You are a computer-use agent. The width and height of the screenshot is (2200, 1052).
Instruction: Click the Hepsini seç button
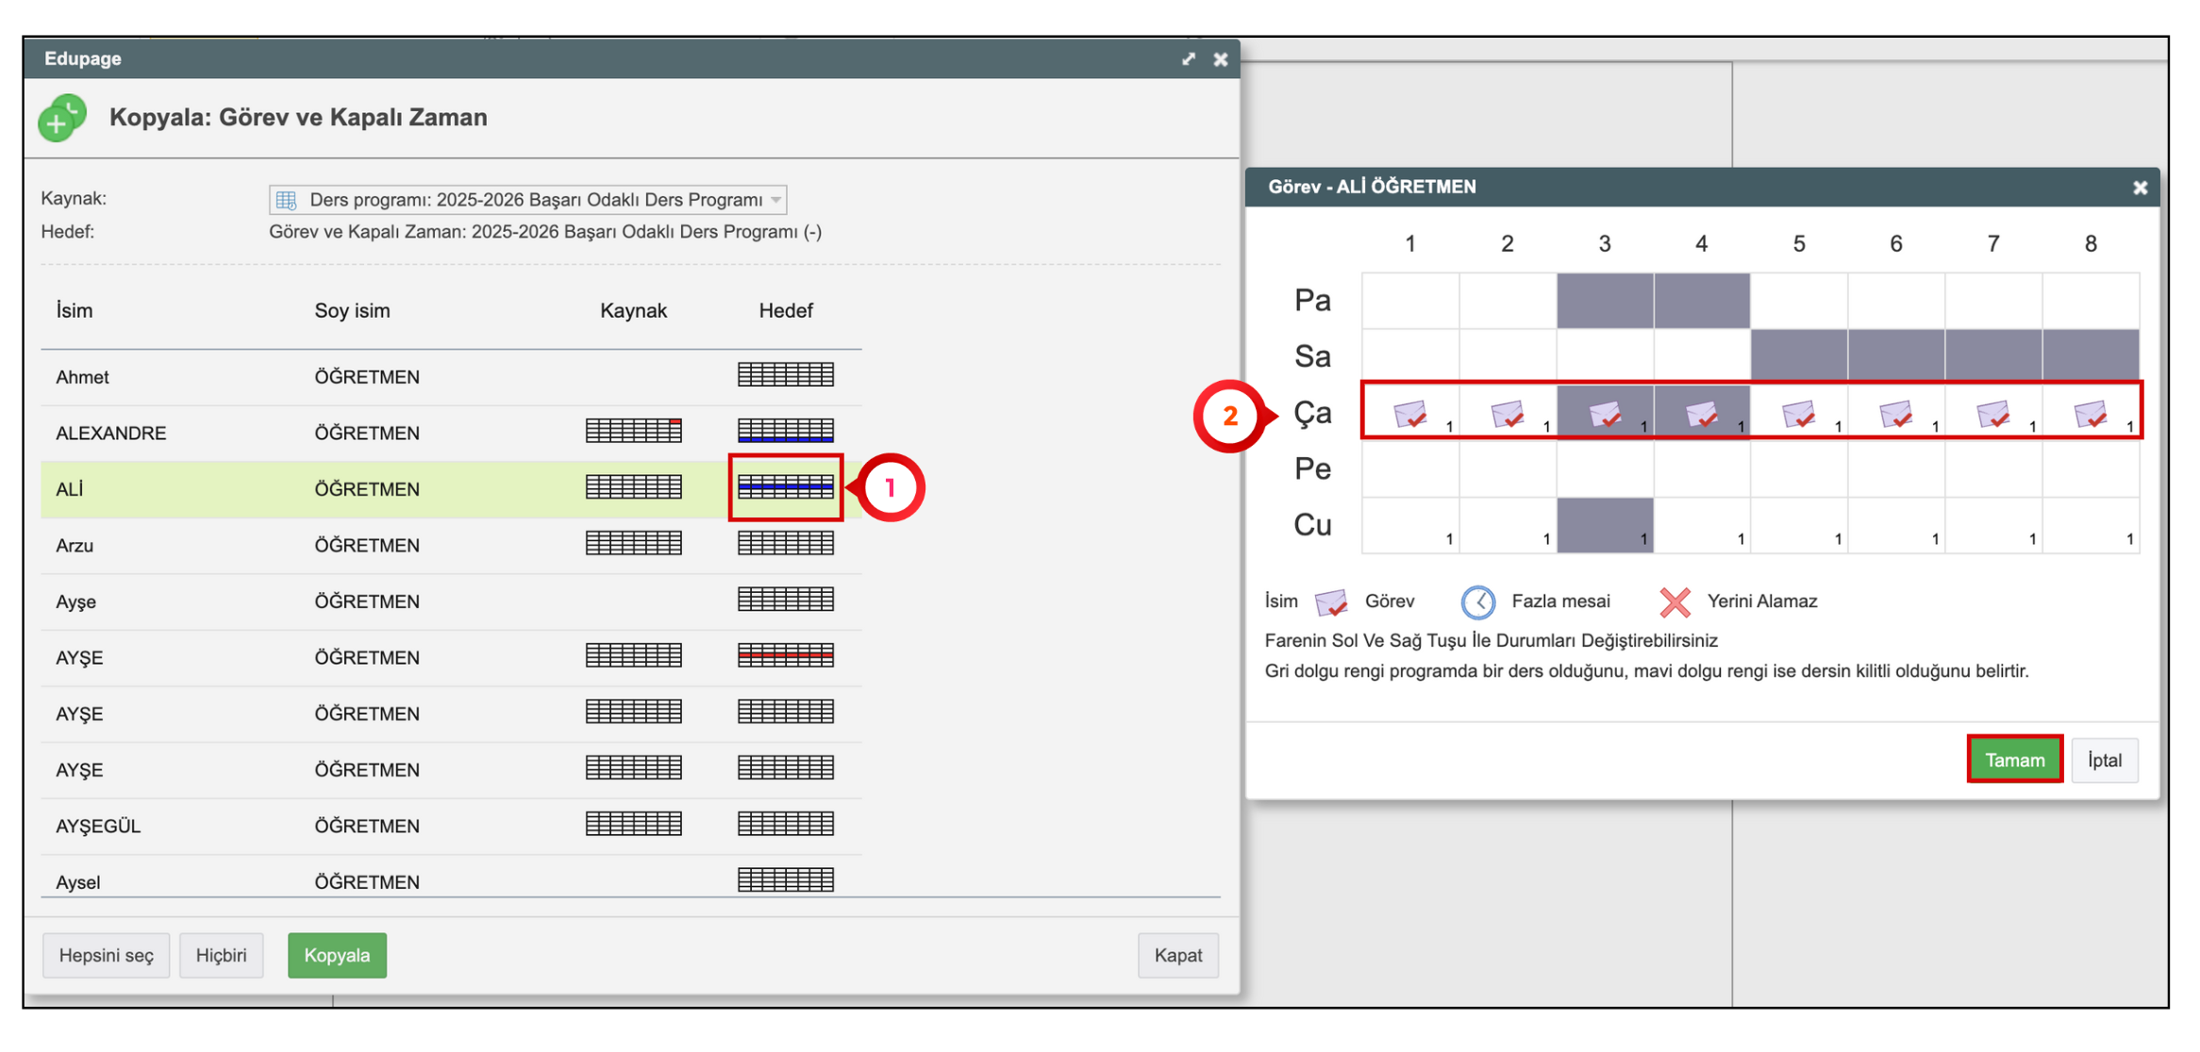click(106, 955)
